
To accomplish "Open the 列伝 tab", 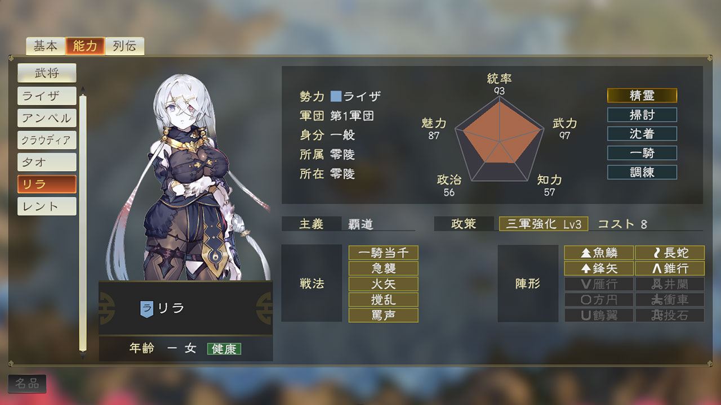I will coord(124,46).
